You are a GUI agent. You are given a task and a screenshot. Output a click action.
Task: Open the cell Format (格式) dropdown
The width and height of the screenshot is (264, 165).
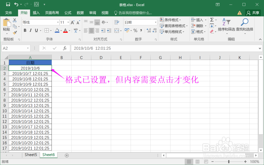pos(199,32)
